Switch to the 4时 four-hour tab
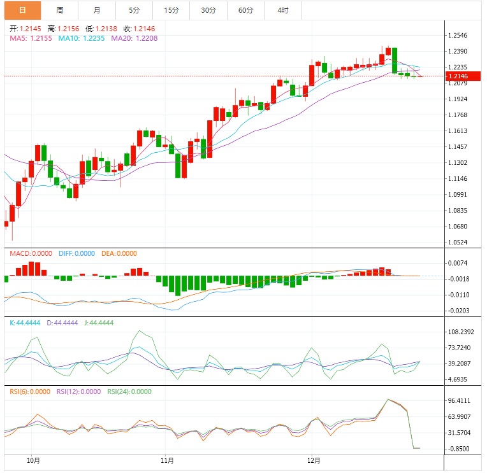Image resolution: width=487 pixels, height=473 pixels. (282, 10)
